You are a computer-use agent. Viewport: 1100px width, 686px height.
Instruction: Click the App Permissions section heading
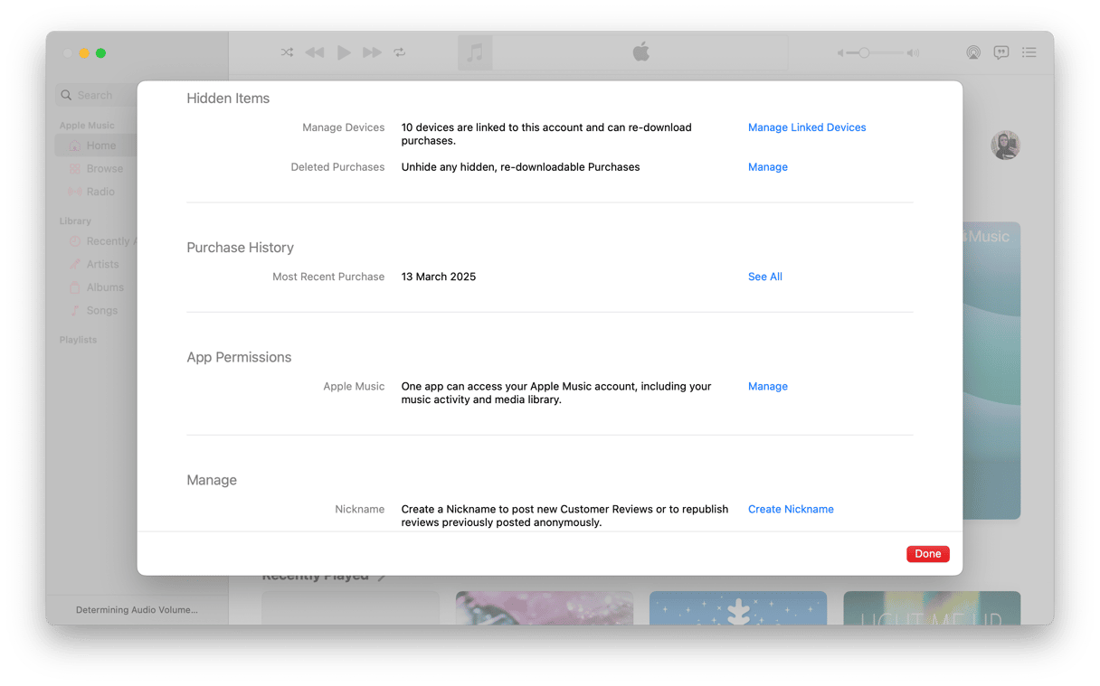pyautogui.click(x=239, y=357)
